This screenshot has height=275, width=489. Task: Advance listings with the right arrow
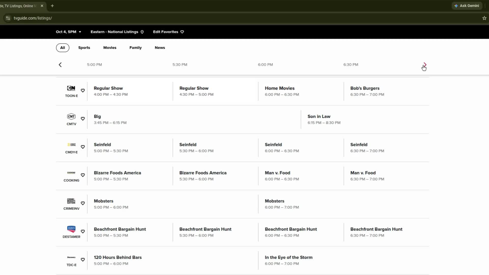coord(425,65)
